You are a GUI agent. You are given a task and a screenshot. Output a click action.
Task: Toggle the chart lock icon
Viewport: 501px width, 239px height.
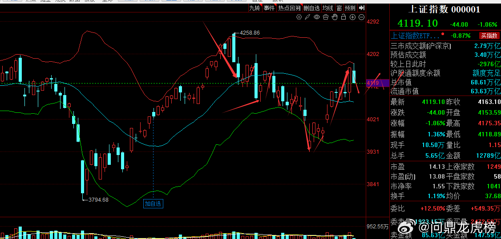point(344,17)
